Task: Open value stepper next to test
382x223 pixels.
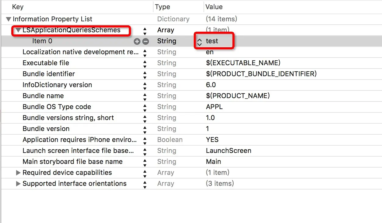Action: (200, 42)
